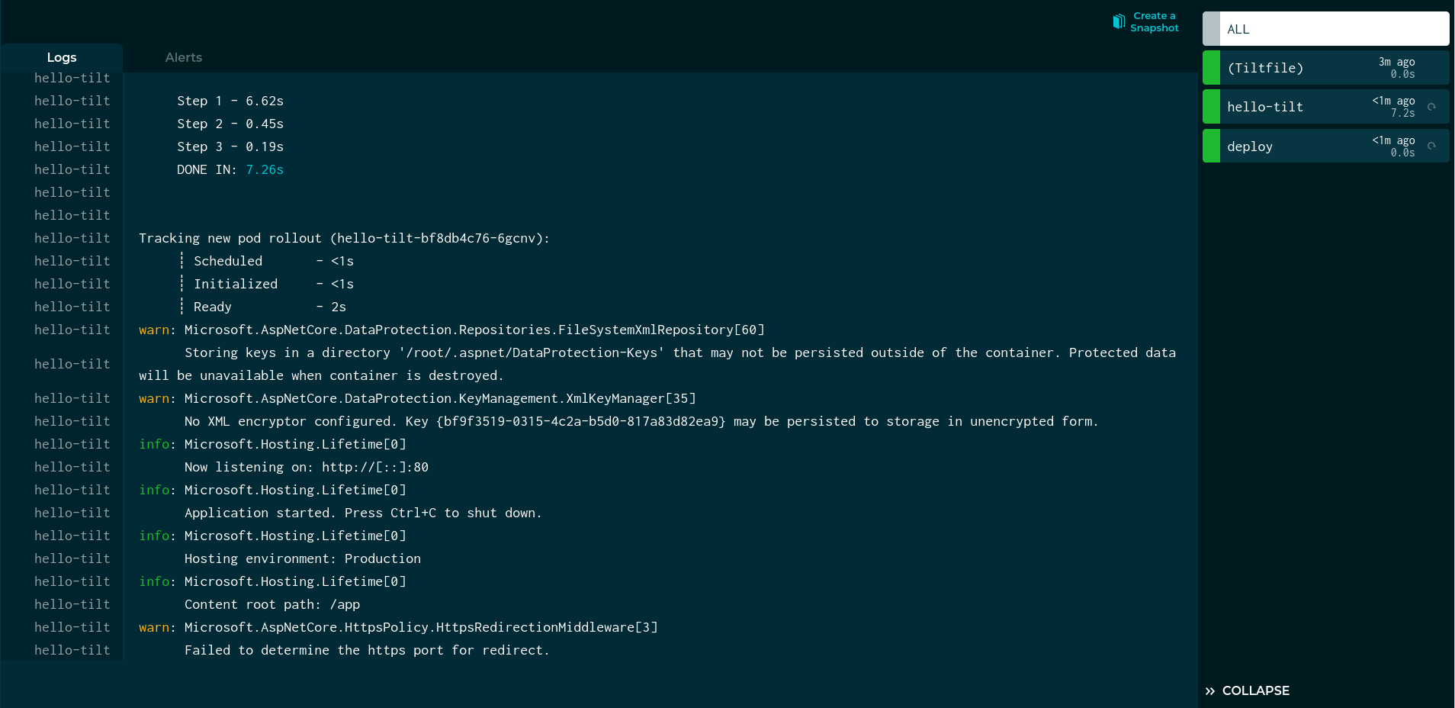Viewport: 1455px width, 708px height.
Task: Click 'Now listening on' log line
Action: pos(306,468)
